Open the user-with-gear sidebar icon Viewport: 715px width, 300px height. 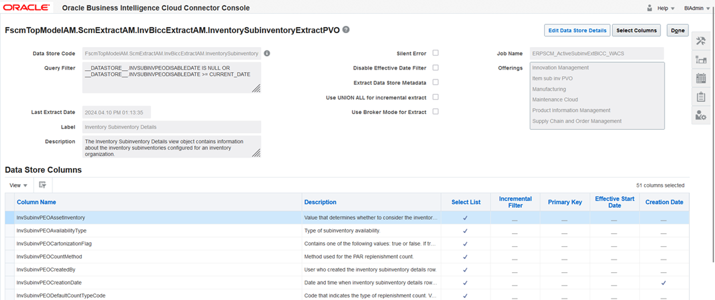pos(701,115)
